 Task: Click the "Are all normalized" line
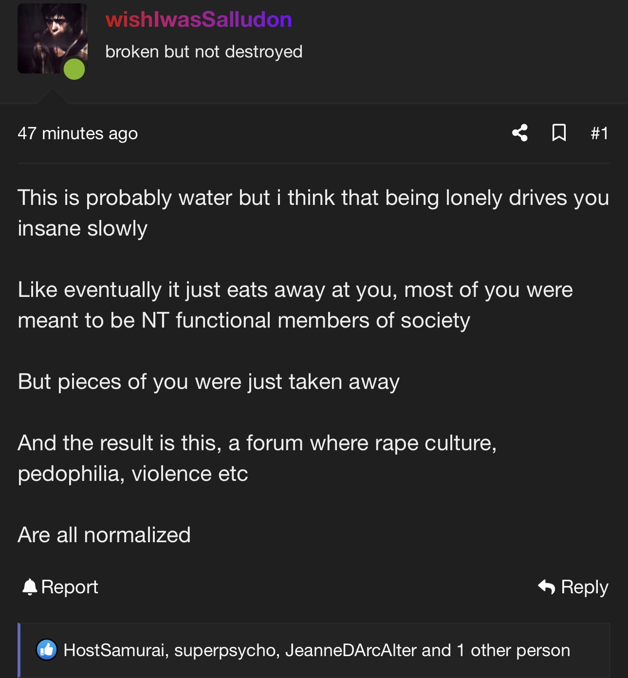coord(104,535)
